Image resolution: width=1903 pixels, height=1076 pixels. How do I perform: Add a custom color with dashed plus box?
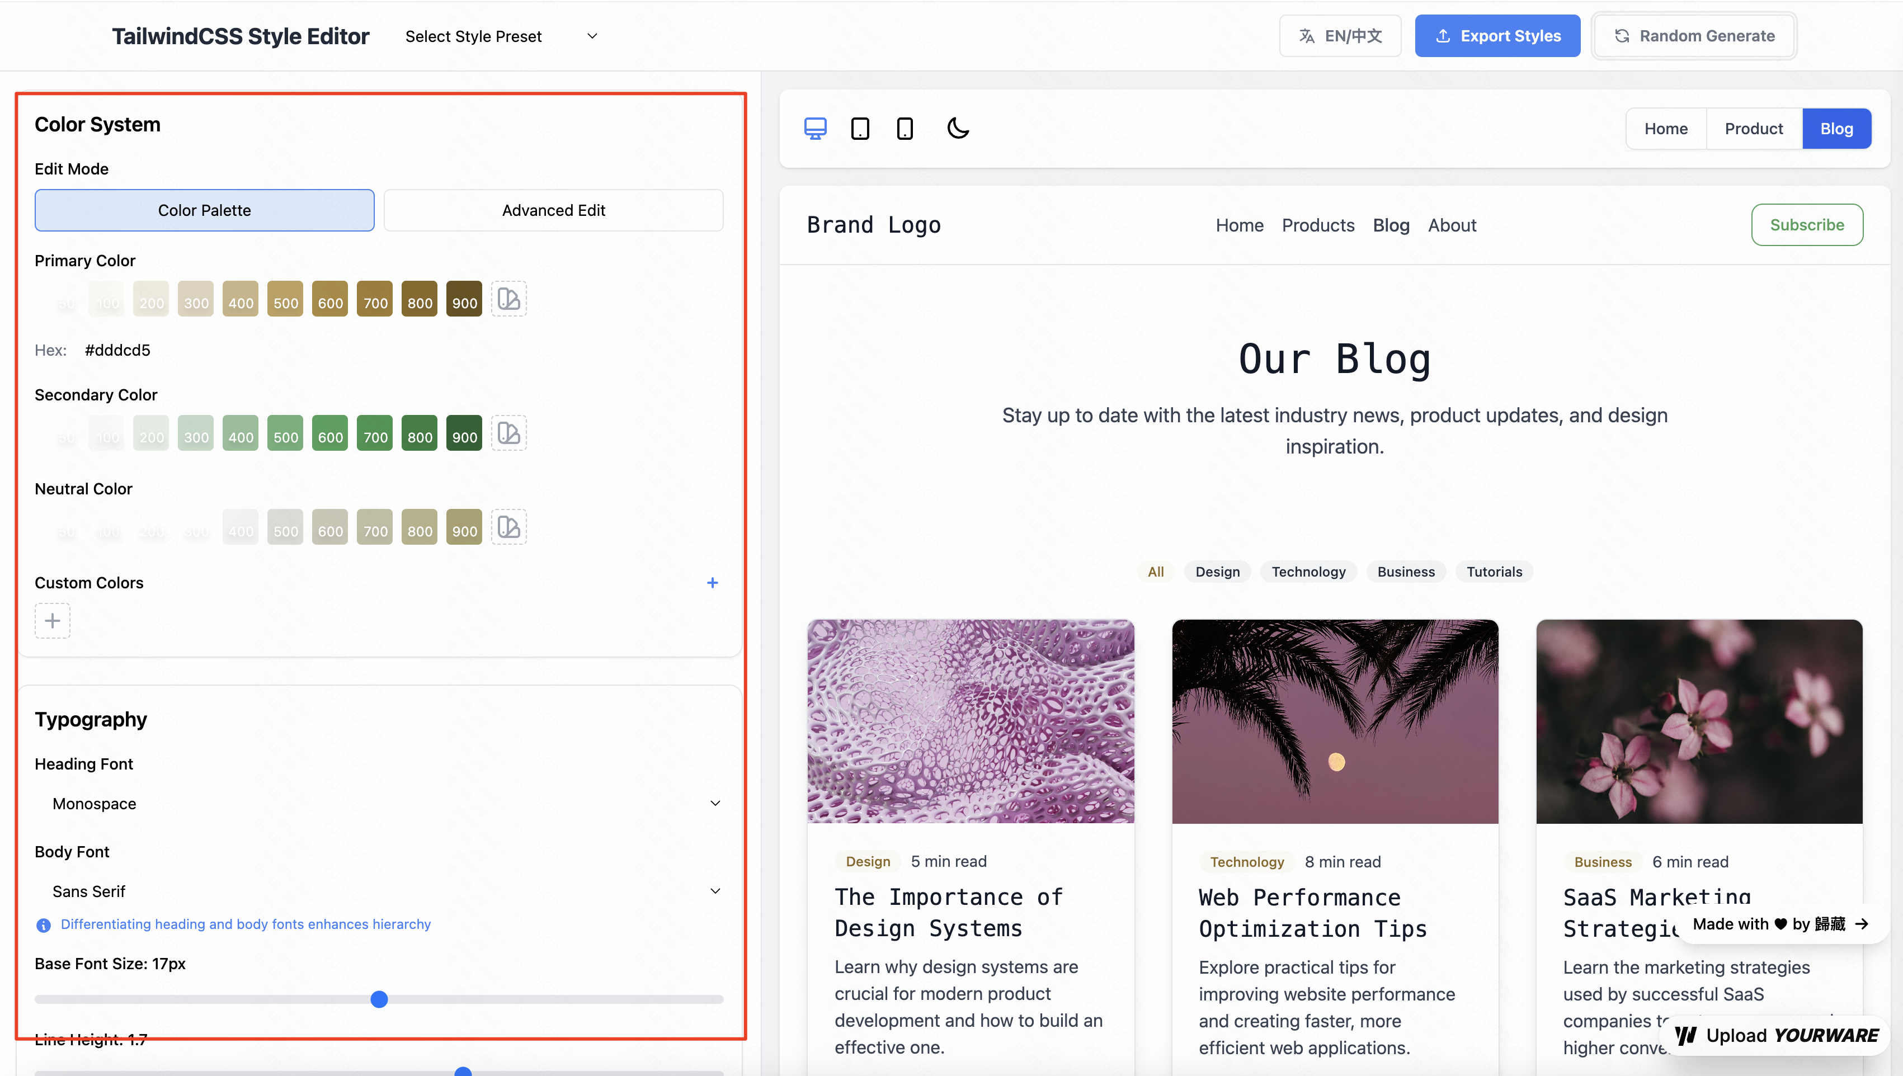click(53, 621)
